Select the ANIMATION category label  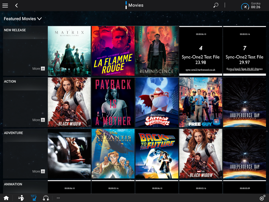[x=13, y=184]
